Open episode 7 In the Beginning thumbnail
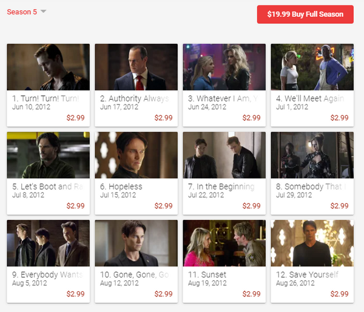364x312 pixels. pos(224,155)
